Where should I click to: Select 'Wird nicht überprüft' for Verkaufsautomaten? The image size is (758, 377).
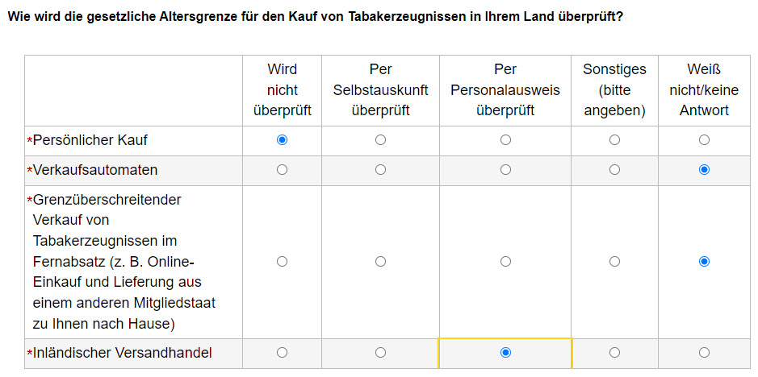click(283, 170)
